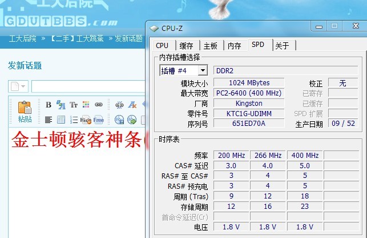Switch to the 主板 tab in CPU-Z
The image size is (367, 238).
pyautogui.click(x=211, y=46)
